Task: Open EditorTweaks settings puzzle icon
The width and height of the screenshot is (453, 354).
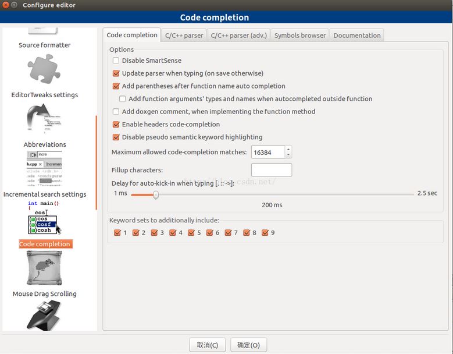Action: (44, 70)
